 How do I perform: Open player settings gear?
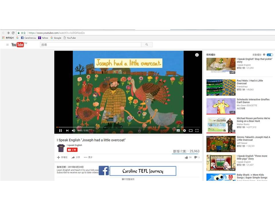click(184, 130)
